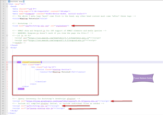
Task: Click the viewport meta tag line
Action: pyautogui.click(x=49, y=13)
